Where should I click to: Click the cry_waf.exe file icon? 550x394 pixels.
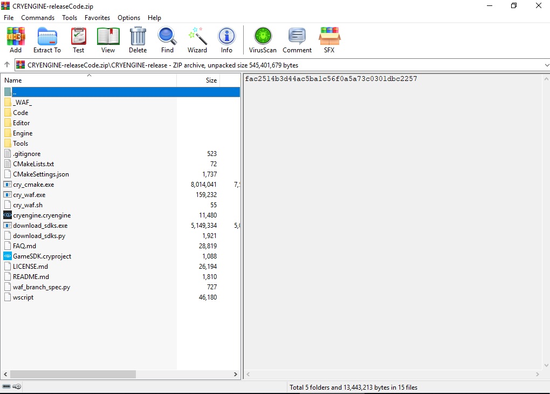8,194
